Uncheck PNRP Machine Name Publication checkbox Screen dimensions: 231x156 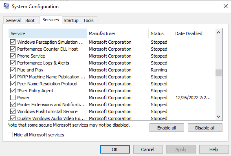(x=13, y=77)
